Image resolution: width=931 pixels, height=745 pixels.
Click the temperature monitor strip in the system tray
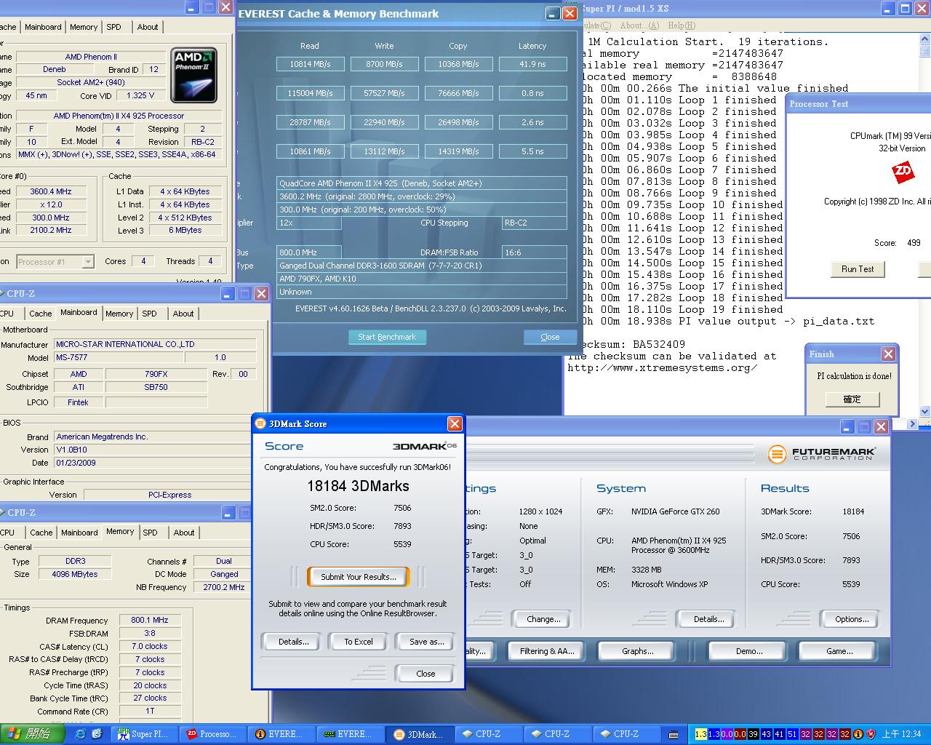pyautogui.click(x=773, y=734)
